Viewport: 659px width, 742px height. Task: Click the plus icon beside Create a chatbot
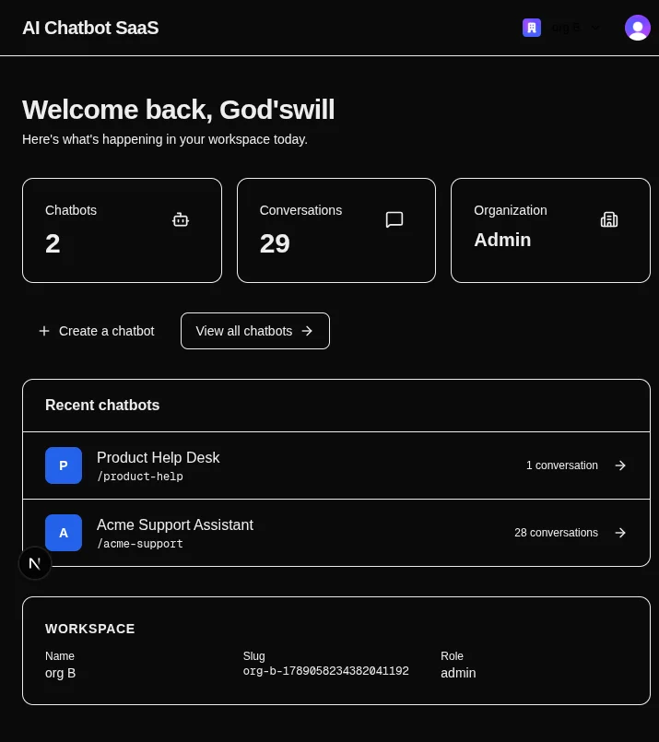(44, 331)
